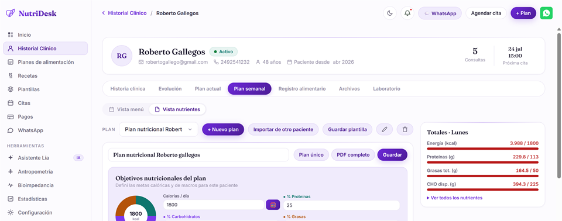Click phone number 2492541232

(x=232, y=62)
